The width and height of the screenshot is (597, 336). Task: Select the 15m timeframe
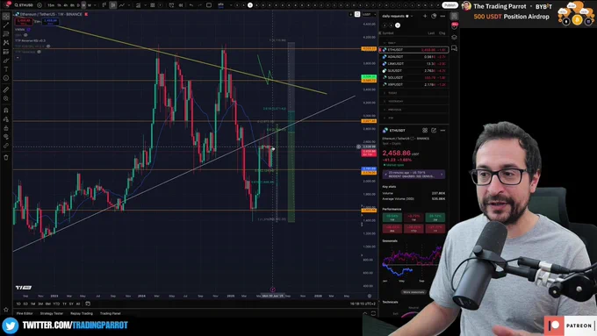(51, 5)
